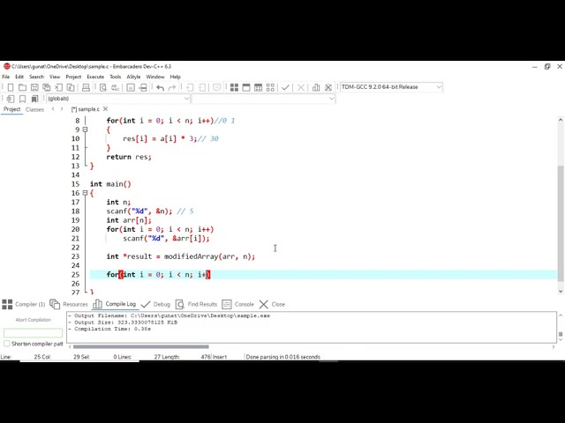
Task: Switch to the Debug bottom tab
Action: 155,304
